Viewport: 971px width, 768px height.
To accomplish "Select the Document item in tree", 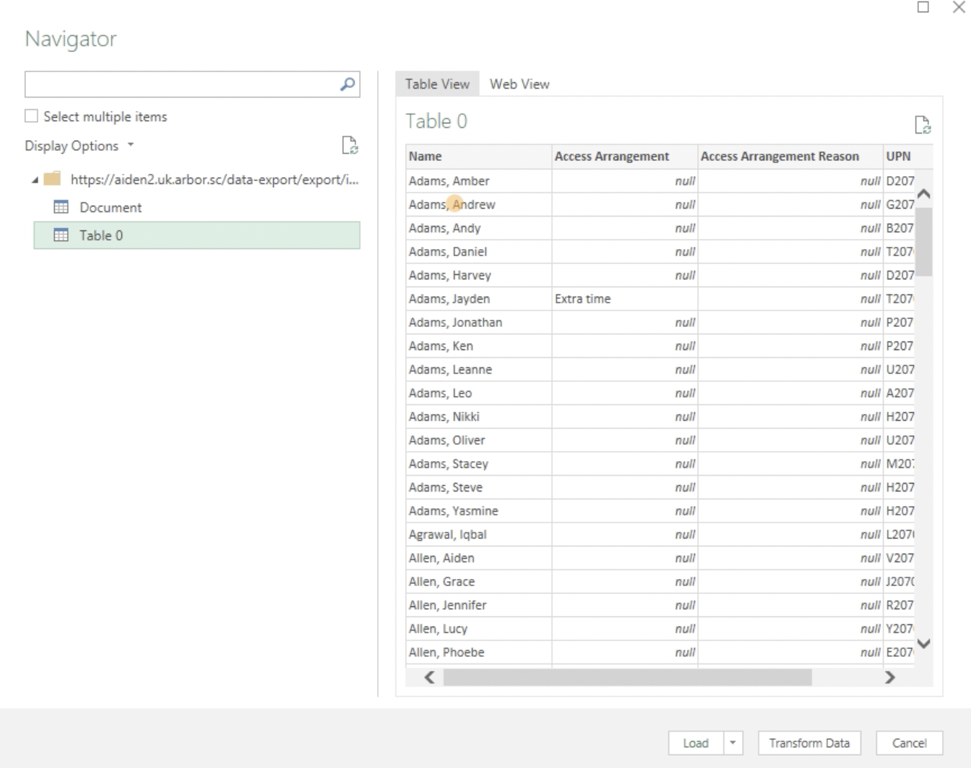I will [x=111, y=207].
